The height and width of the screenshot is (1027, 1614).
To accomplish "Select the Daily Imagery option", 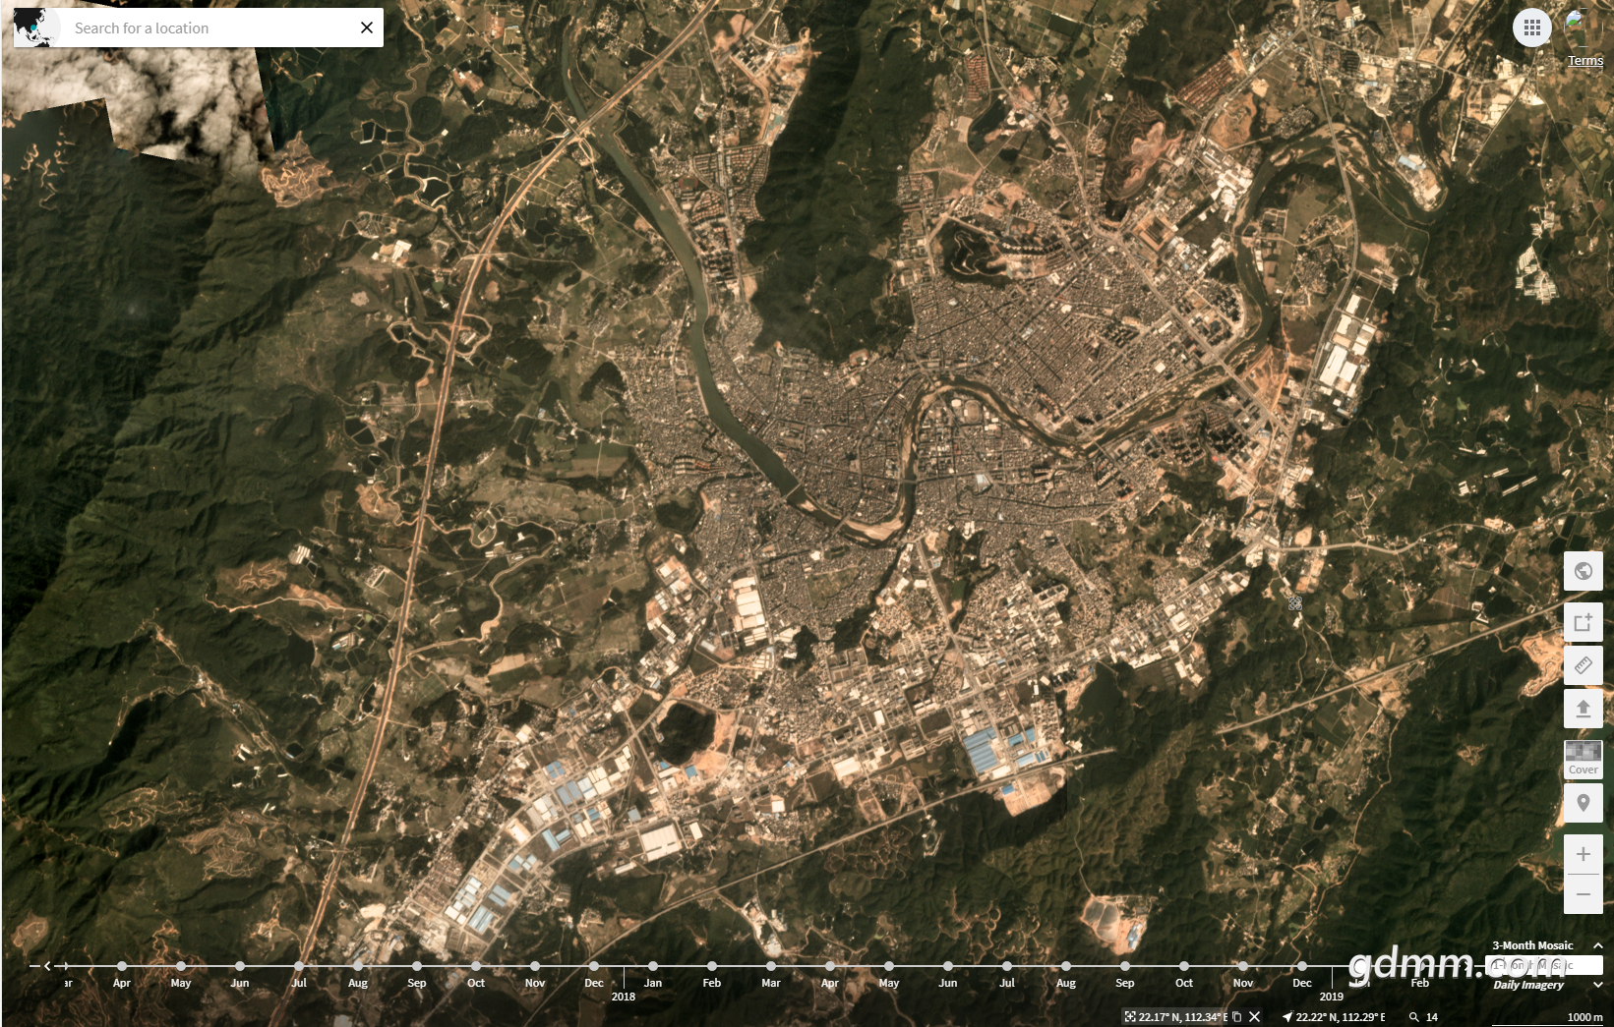I will pyautogui.click(x=1527, y=985).
